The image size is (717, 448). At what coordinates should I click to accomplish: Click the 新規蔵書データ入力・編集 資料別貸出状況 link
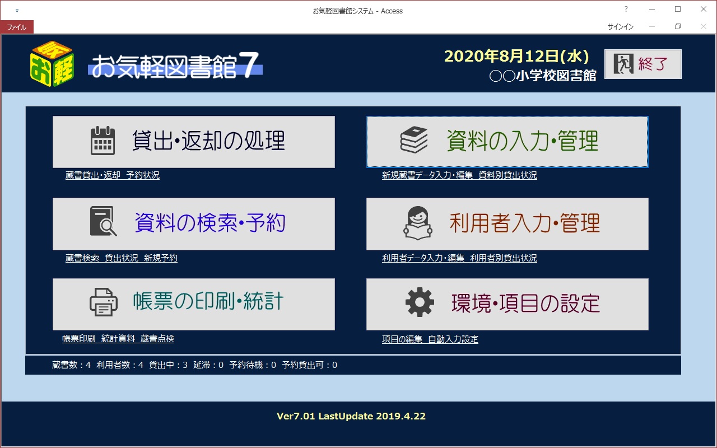click(459, 175)
